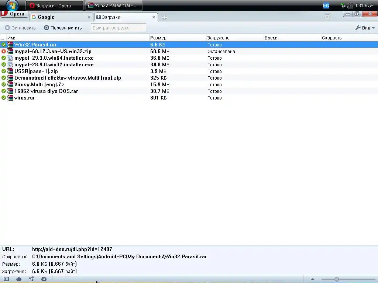This screenshot has width=378, height=283.
Task: Click Windows Start orb
Action: click(x=12, y=5)
